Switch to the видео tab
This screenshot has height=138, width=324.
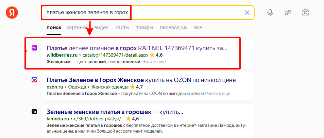coord(101,27)
